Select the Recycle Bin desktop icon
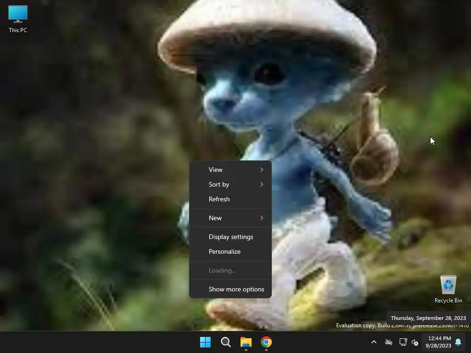Image resolution: width=471 pixels, height=353 pixels. (x=448, y=290)
